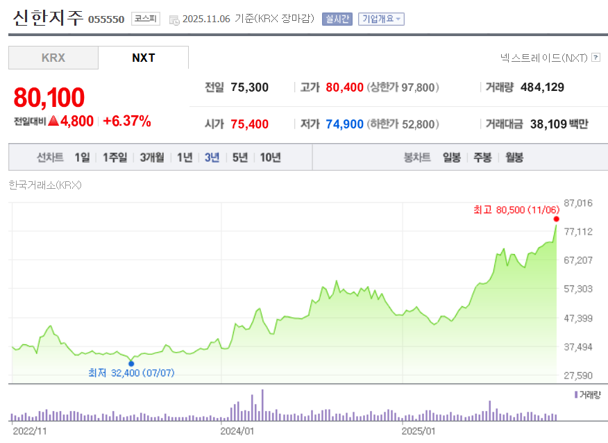This screenshot has height=443, width=608.
Task: Click the 87,016 price axis label
Action: pos(578,203)
